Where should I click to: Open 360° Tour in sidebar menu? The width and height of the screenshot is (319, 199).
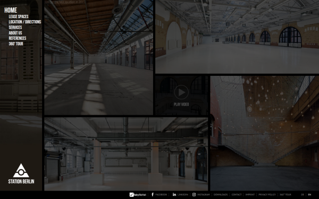[x=16, y=44]
